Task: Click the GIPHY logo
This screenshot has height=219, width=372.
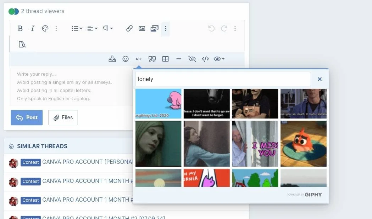Action: [x=313, y=195]
